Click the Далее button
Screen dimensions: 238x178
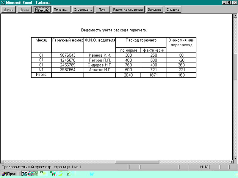coord(9,9)
